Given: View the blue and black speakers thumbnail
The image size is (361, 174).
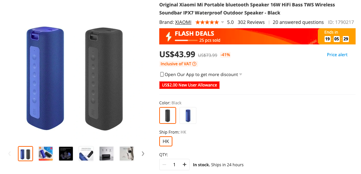Looking at the screenshot, I should [26, 154].
